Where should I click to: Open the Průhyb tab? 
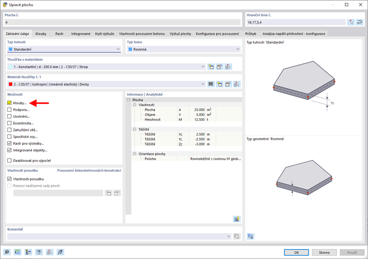tap(251, 33)
